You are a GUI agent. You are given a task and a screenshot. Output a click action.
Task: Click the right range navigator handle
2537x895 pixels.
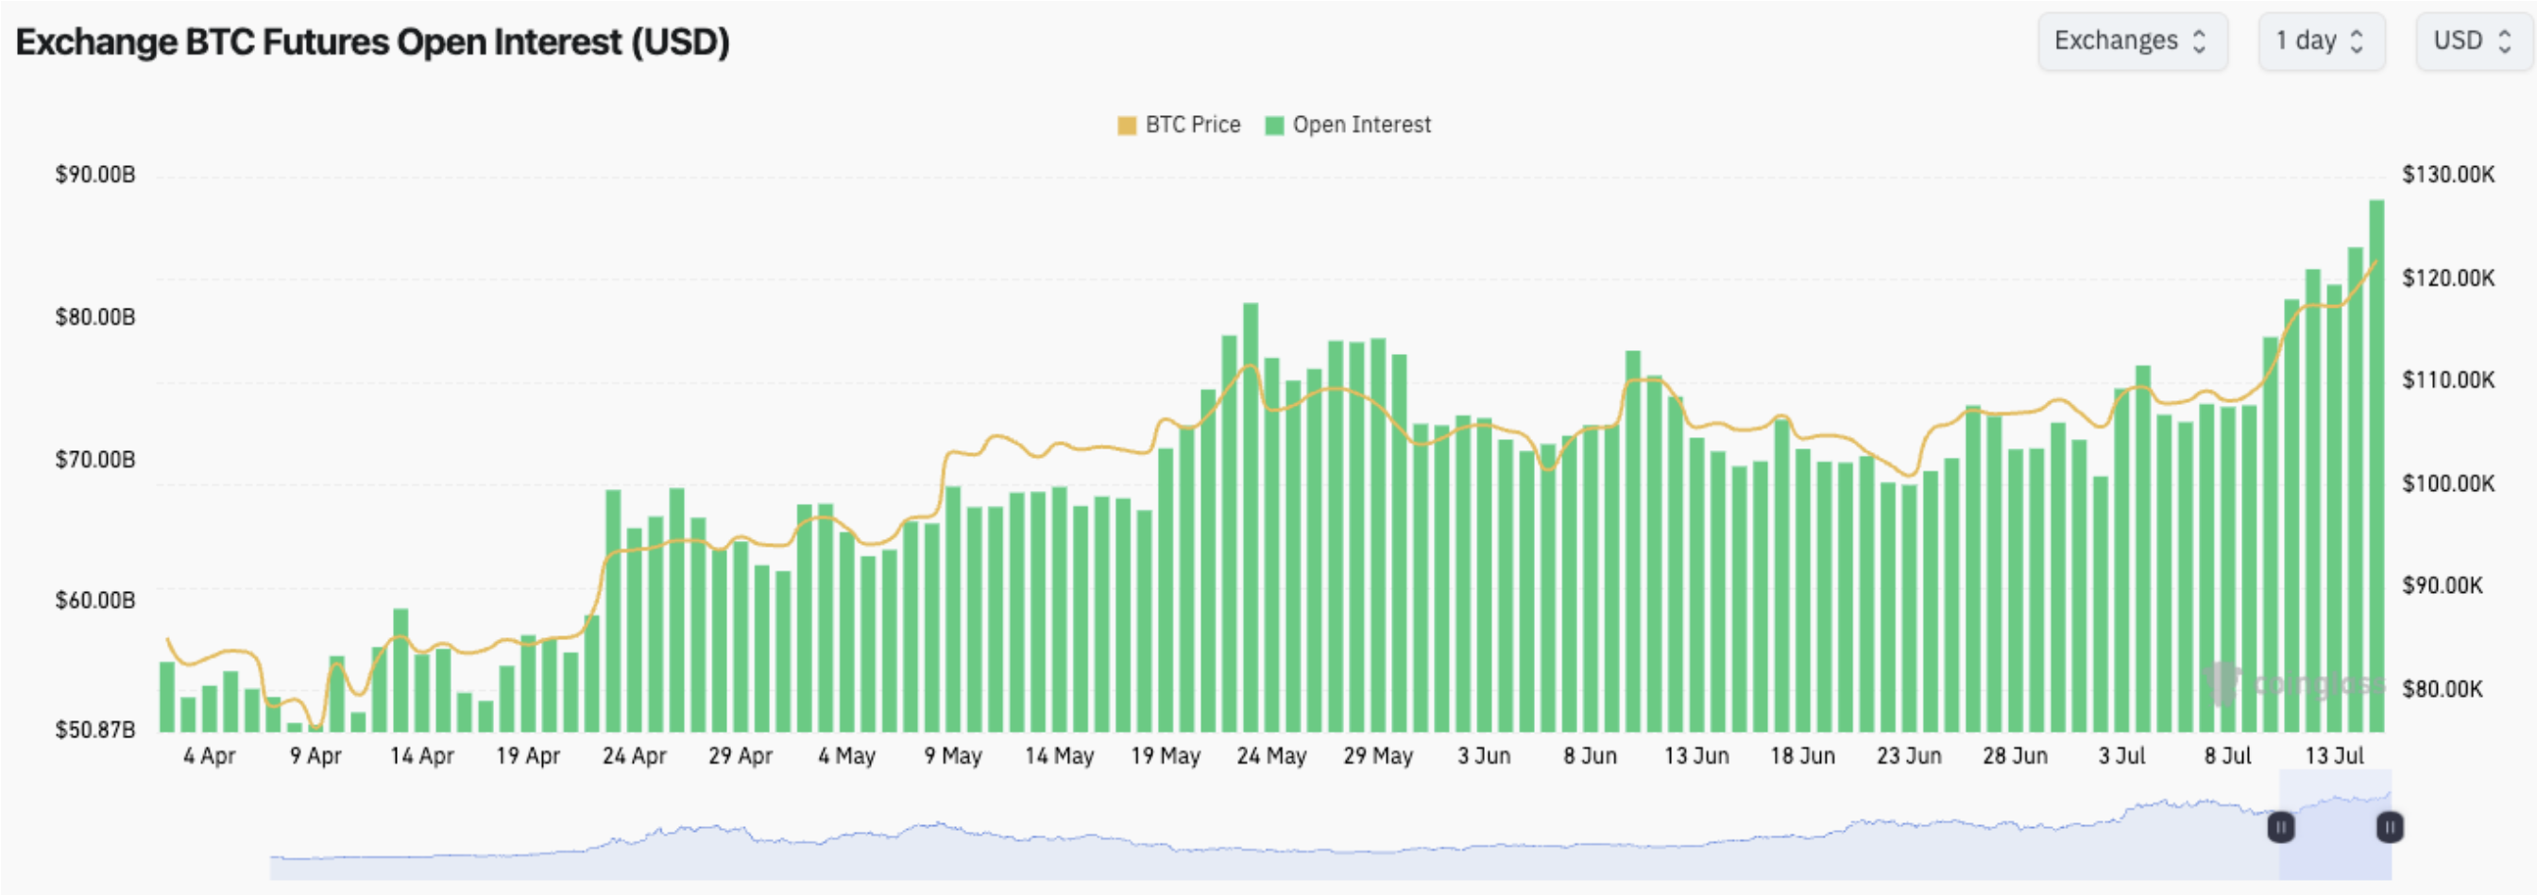pyautogui.click(x=2390, y=827)
